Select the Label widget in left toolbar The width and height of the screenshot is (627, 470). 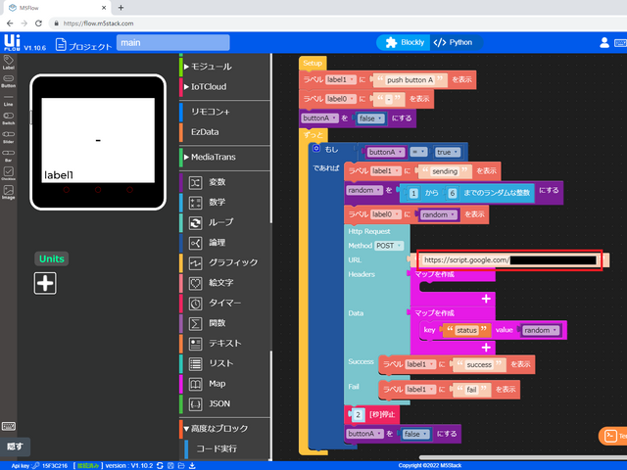coord(9,62)
